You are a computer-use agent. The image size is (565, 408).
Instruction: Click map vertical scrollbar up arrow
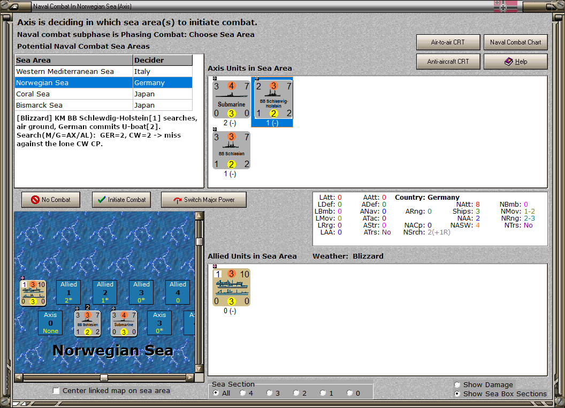199,216
